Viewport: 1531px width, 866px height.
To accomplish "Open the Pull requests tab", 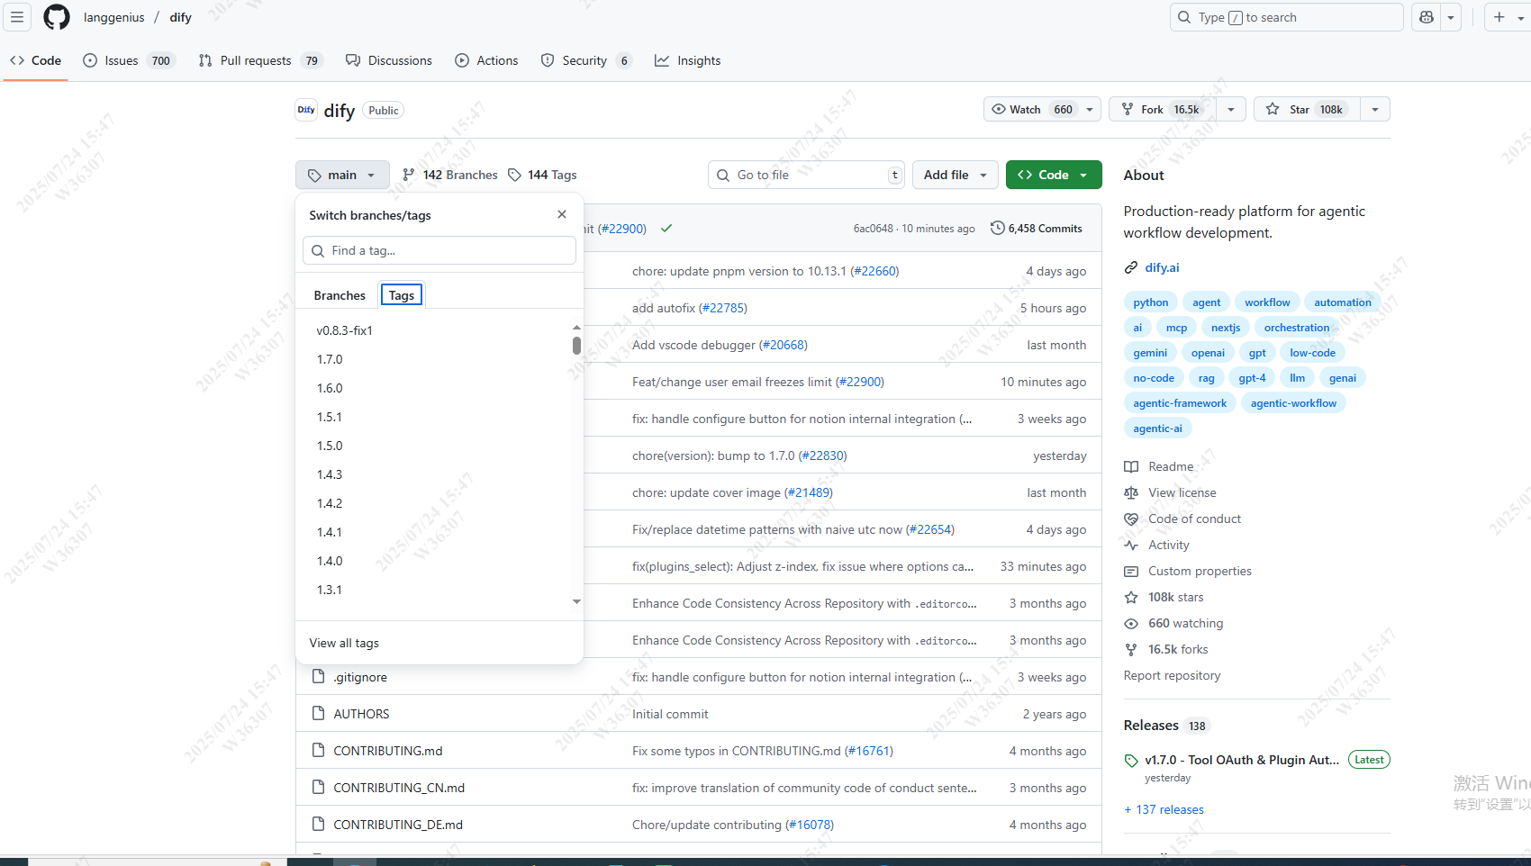I will (x=256, y=60).
